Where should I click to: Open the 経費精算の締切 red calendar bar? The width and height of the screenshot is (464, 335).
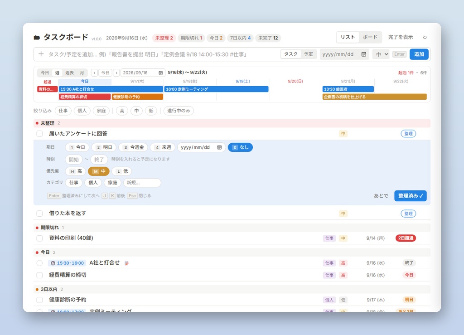tap(85, 97)
